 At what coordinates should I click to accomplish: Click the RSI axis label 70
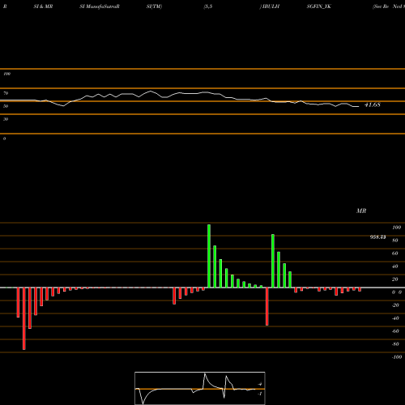(6, 93)
